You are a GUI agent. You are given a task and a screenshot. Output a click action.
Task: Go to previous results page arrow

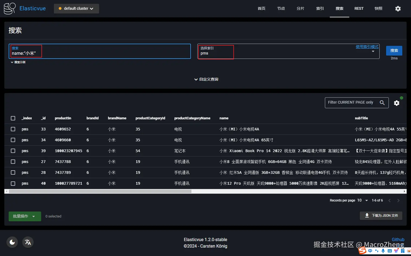389,200
